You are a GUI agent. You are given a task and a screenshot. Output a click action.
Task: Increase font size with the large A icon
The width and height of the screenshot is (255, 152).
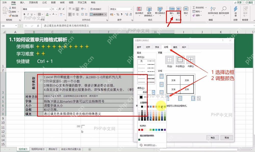60,9
